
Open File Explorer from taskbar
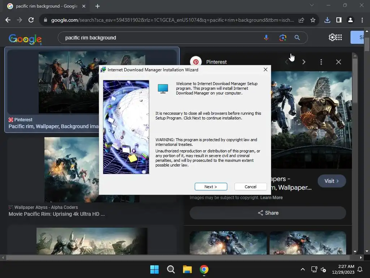(x=188, y=269)
